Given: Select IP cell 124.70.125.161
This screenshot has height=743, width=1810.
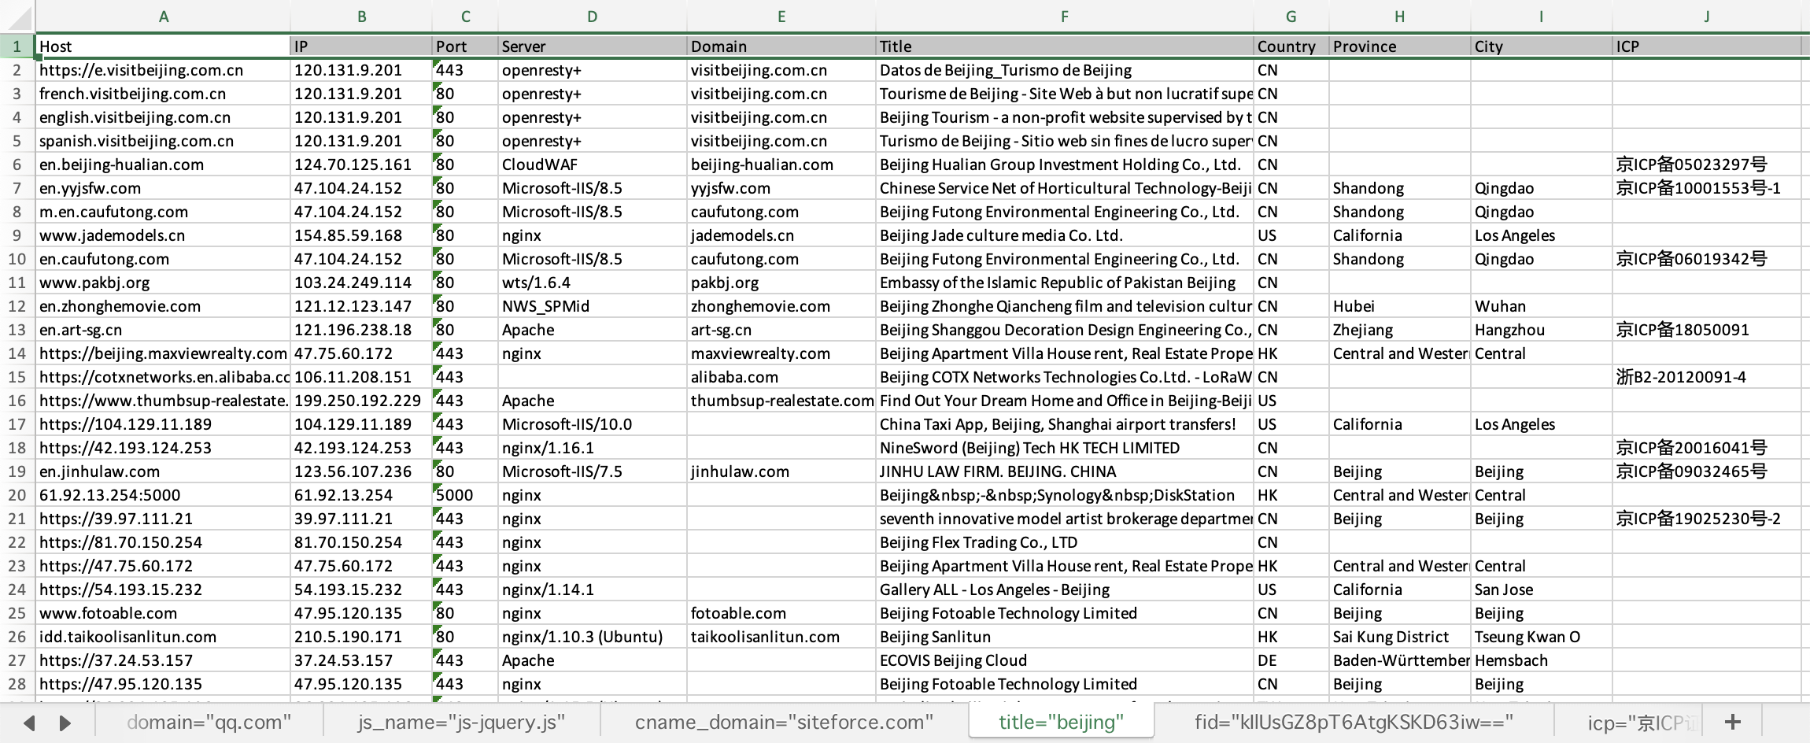Looking at the screenshot, I should pos(361,164).
